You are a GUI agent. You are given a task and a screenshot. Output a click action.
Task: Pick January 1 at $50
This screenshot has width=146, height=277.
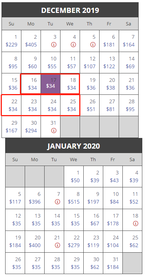[x=74, y=176]
